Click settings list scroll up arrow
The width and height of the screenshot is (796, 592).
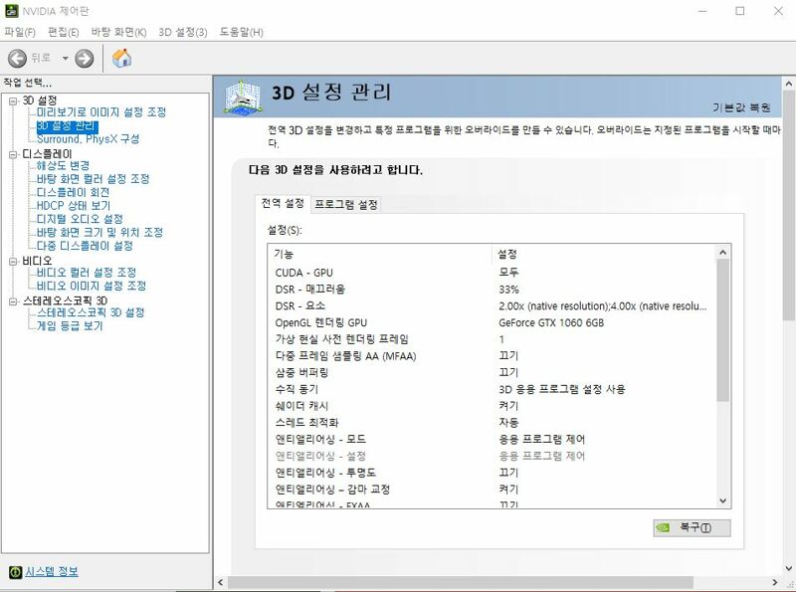(723, 253)
